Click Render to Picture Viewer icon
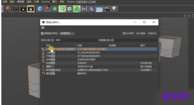 pyautogui.click(x=23, y=9)
